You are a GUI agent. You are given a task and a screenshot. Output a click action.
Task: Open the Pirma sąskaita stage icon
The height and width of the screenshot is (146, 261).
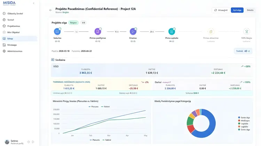[172, 31]
